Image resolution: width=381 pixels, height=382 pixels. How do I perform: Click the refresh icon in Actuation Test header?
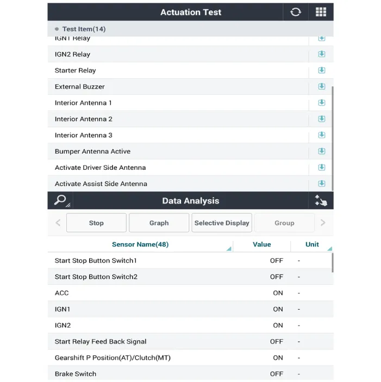pyautogui.click(x=296, y=12)
